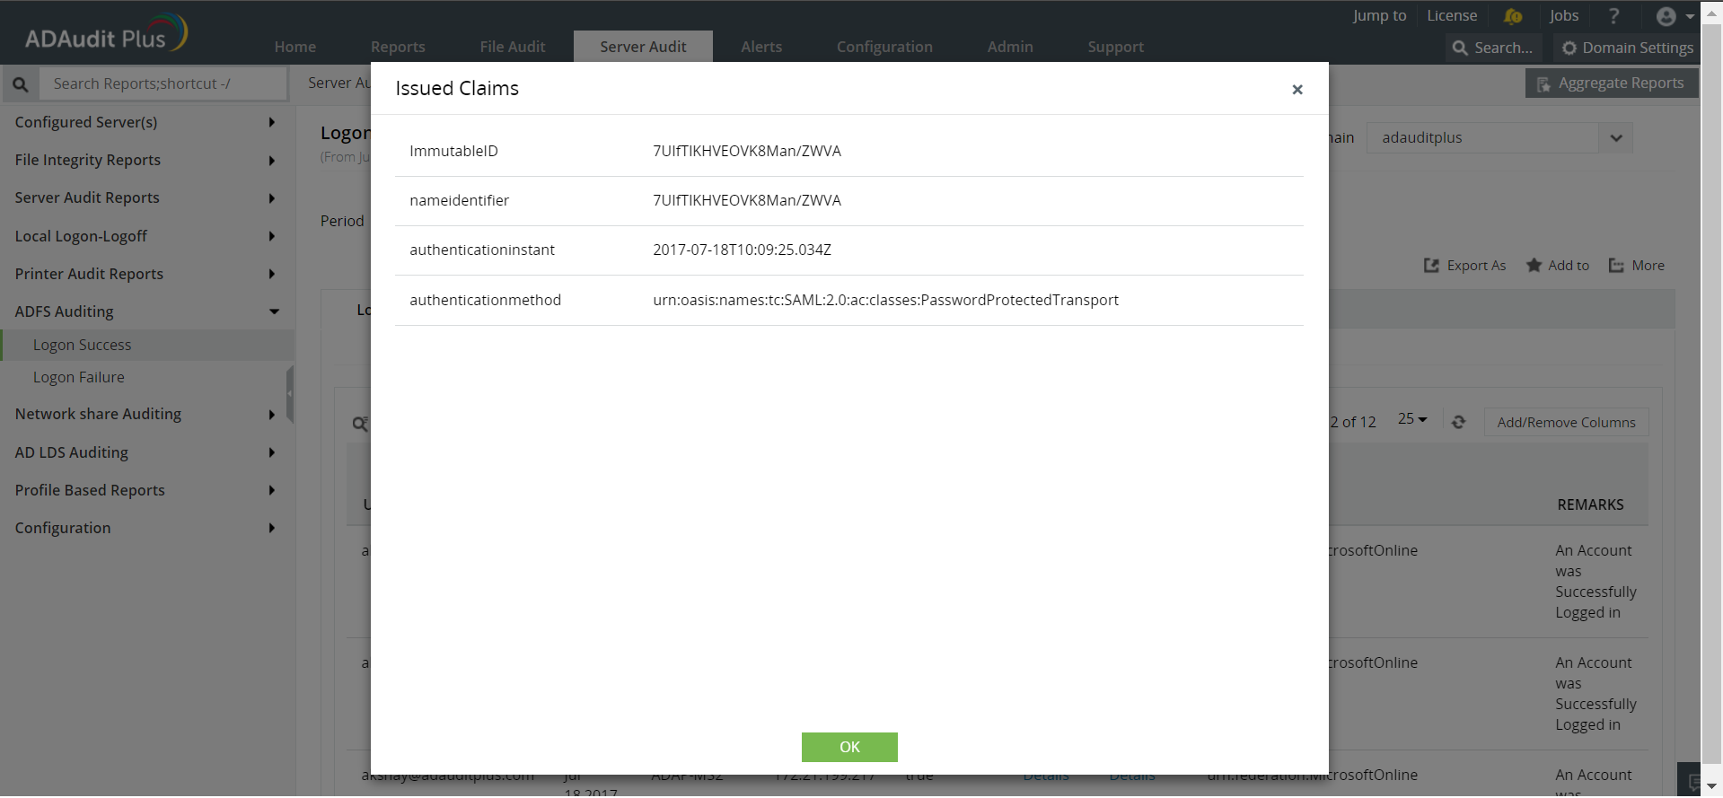Close the Issued Claims dialog
The width and height of the screenshot is (1723, 798).
(x=1297, y=90)
